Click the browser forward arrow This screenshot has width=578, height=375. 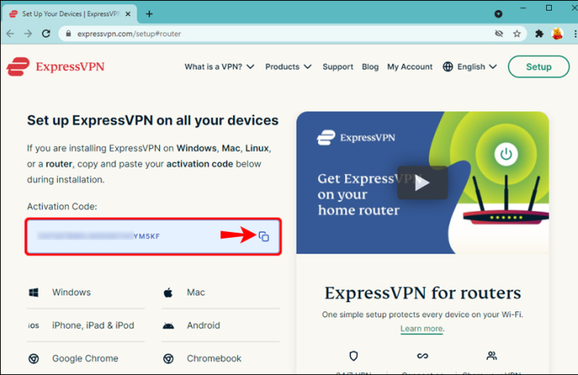coord(28,33)
